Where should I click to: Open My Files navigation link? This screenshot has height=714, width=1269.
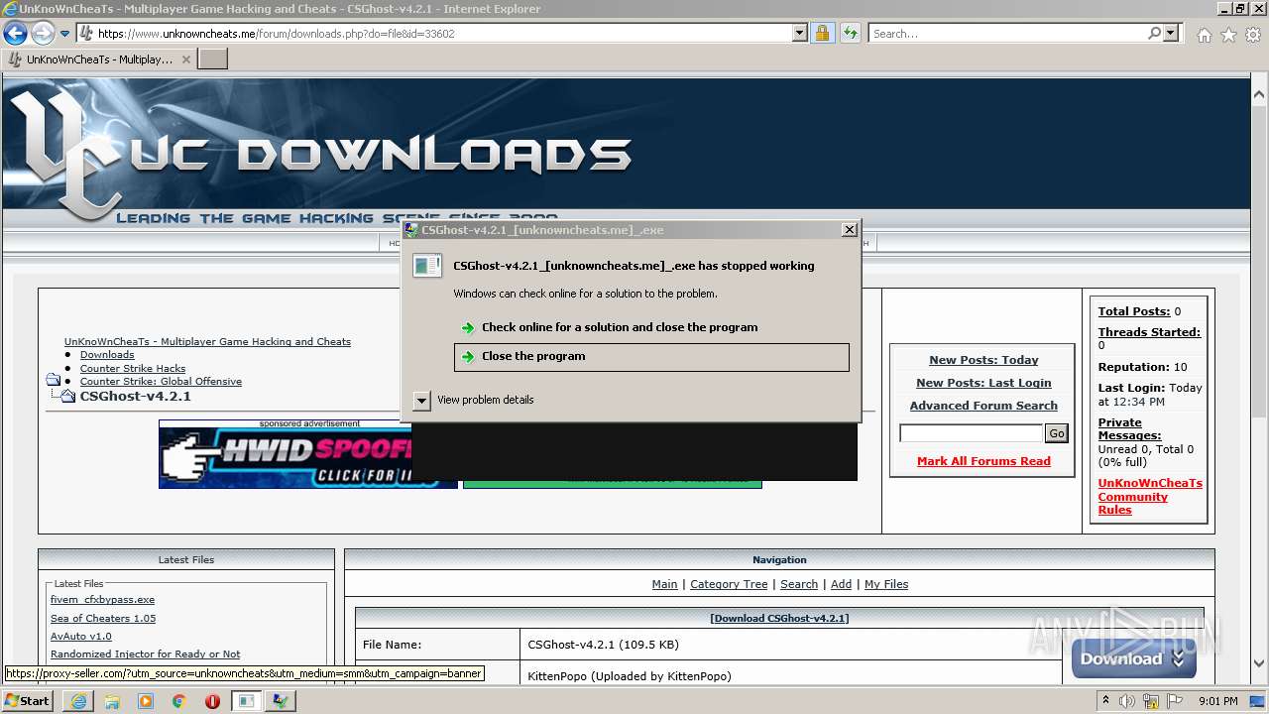(x=886, y=585)
